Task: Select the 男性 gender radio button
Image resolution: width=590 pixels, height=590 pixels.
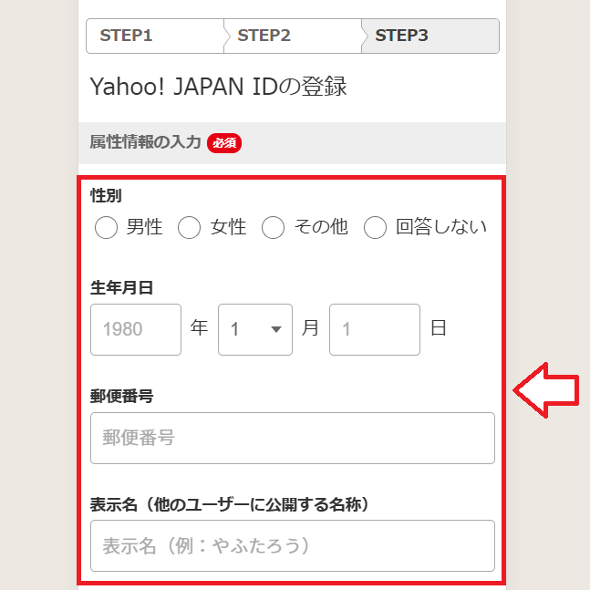Action: [x=106, y=227]
